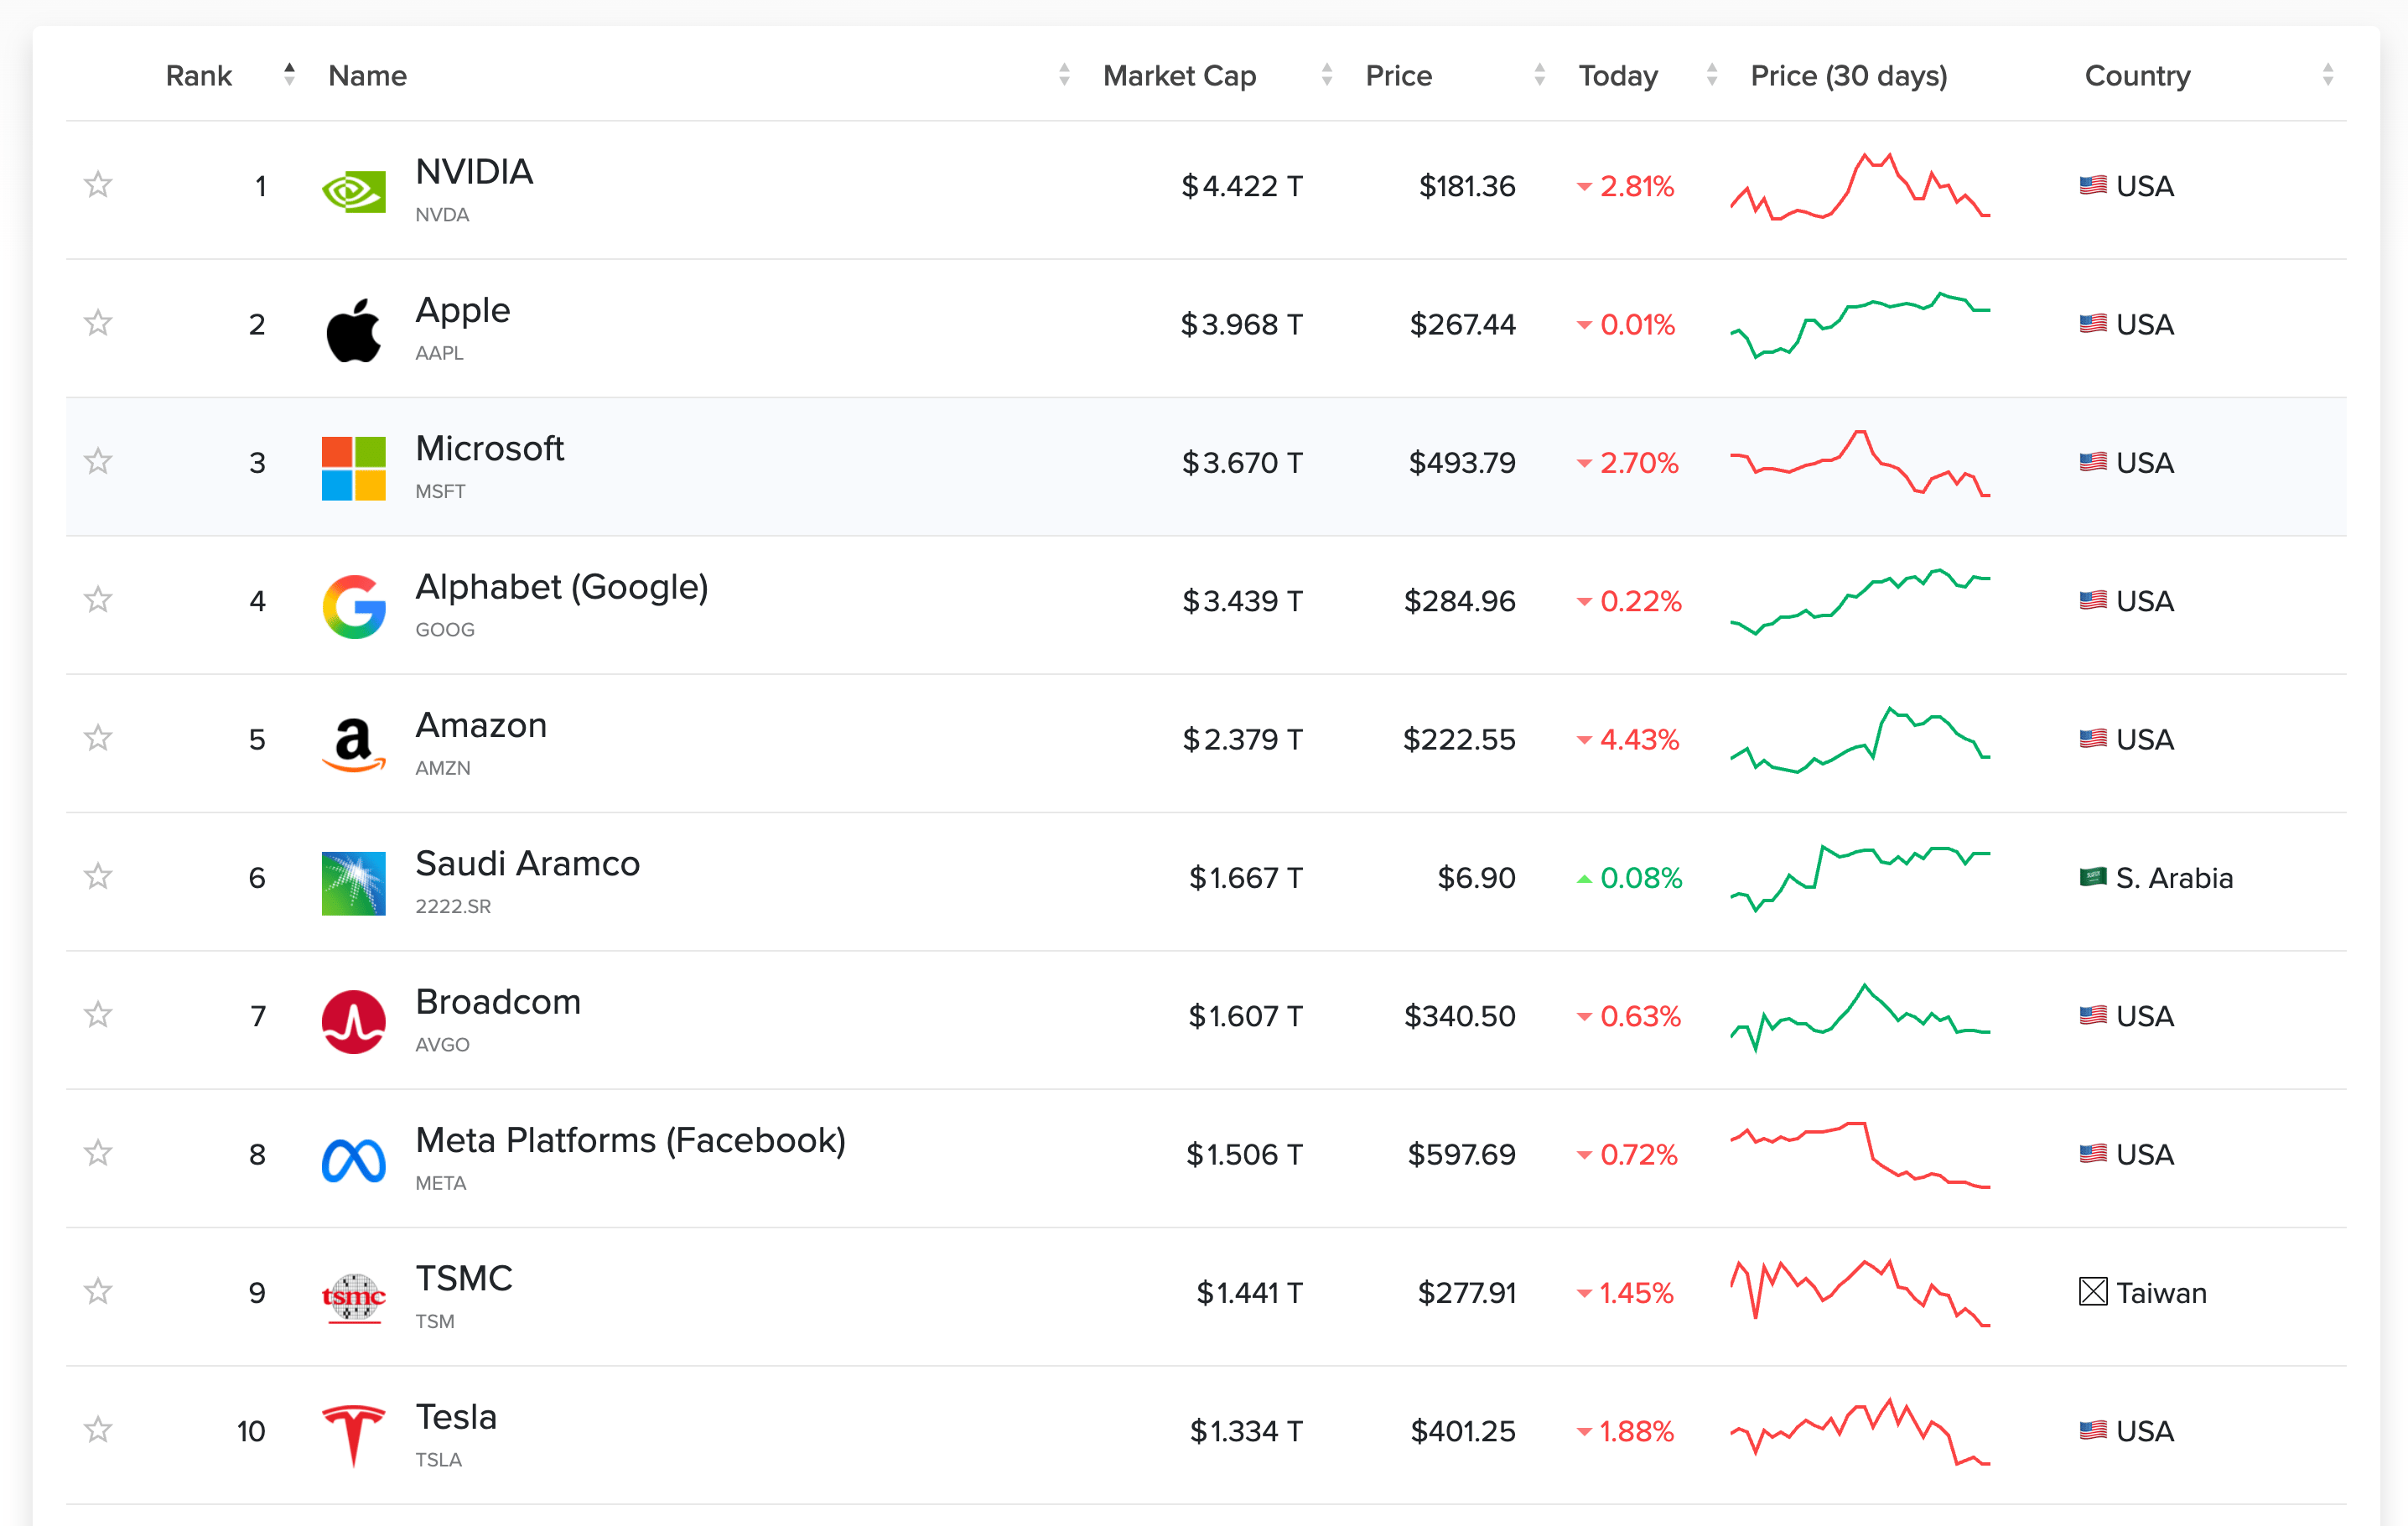Click the Broadcom red logo
The image size is (2408, 1526).
pos(353,1021)
